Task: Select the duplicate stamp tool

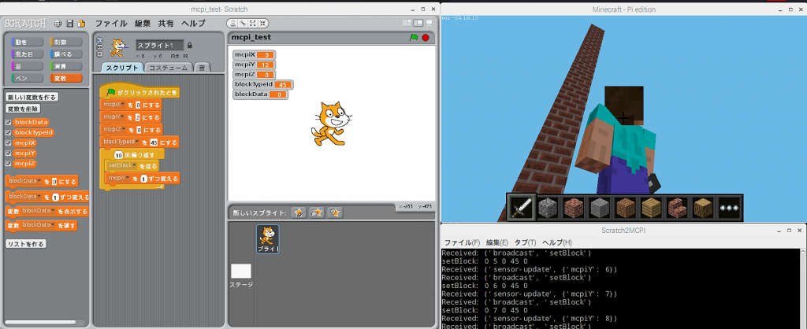Action: 232,23
